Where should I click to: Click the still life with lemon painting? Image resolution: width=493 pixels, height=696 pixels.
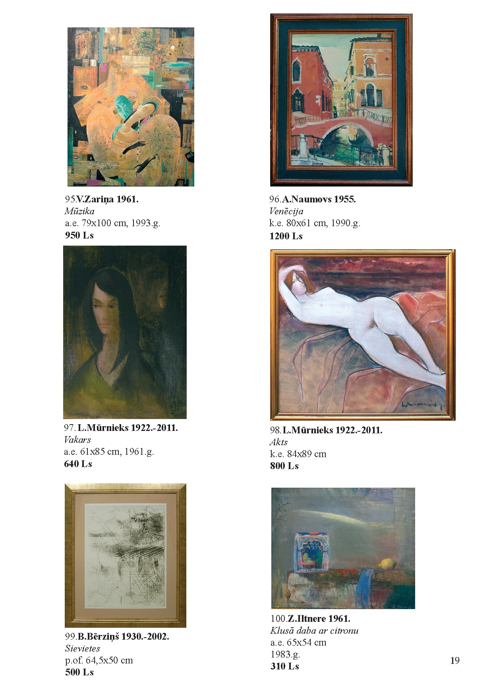[343, 548]
